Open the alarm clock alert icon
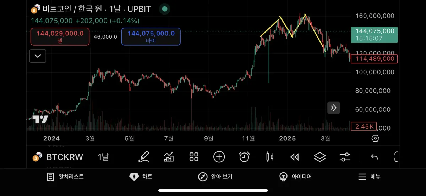Viewport: 426px width, 196px height. 244,157
